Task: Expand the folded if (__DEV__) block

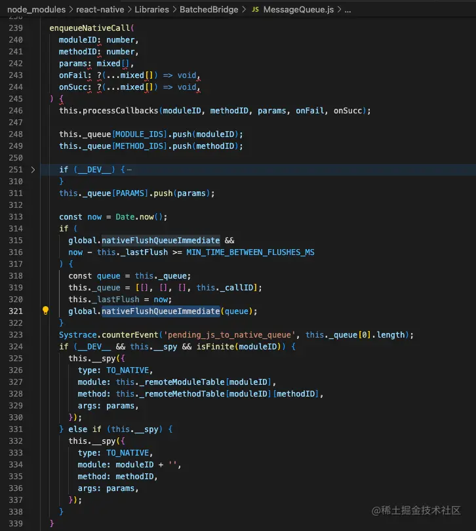Action: click(33, 170)
